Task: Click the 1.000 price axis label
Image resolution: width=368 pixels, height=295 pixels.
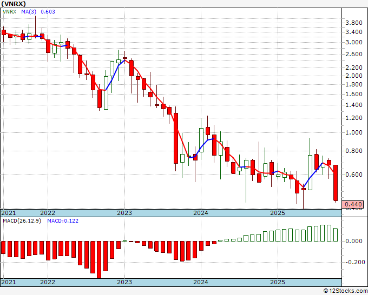Action: pos(354,132)
